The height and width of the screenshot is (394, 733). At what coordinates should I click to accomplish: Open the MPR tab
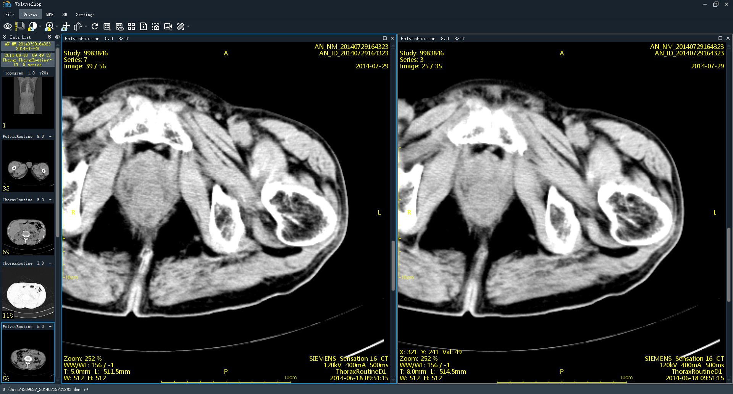coord(50,15)
